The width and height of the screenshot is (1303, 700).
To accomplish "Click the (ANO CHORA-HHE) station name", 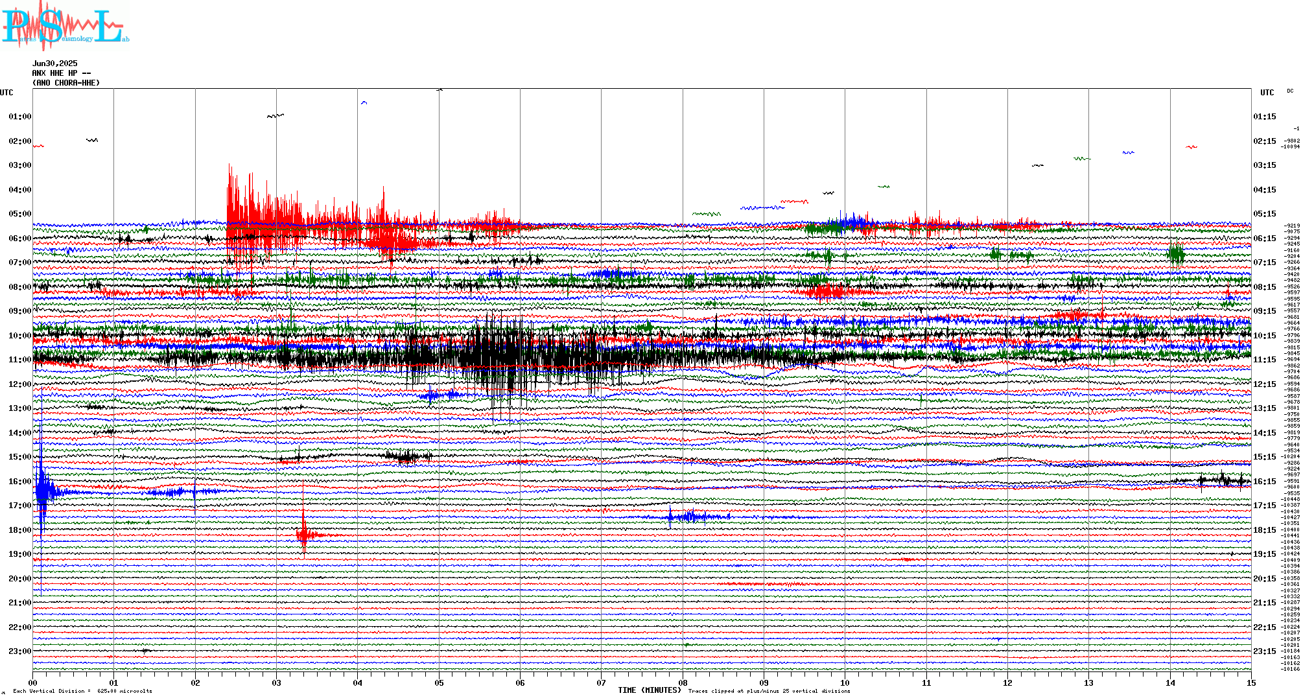I will click(x=66, y=83).
